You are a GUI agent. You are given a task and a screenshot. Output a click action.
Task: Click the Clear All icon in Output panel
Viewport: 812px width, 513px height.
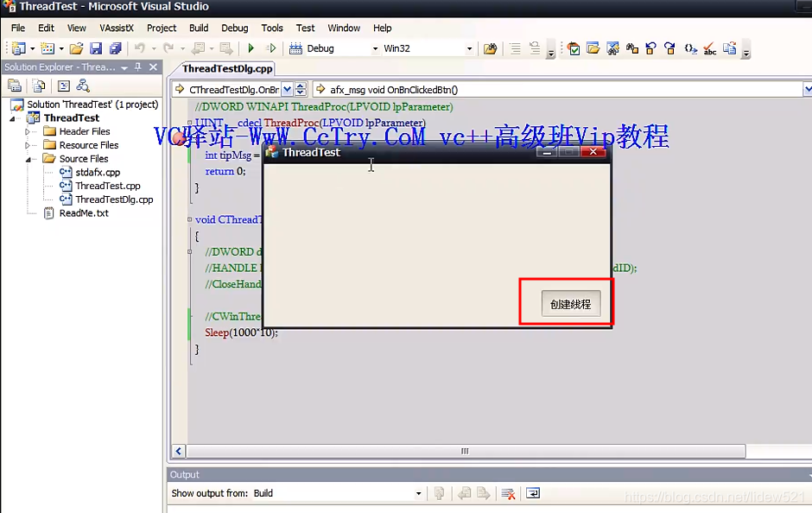pyautogui.click(x=508, y=493)
